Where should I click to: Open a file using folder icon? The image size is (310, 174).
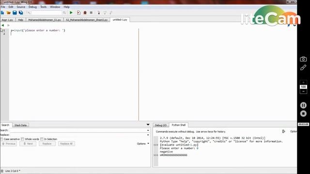pos(9,13)
